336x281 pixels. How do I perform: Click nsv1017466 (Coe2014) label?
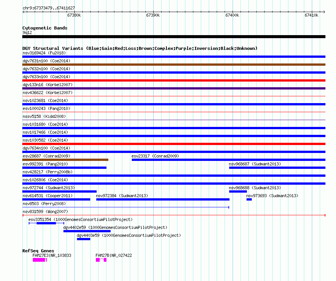(x=45, y=132)
